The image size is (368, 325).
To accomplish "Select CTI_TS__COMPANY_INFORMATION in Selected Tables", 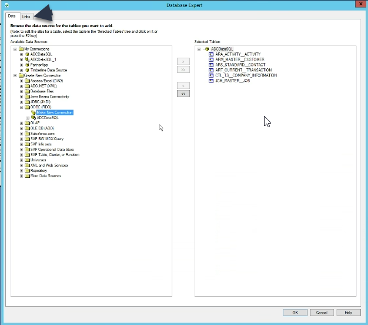I will 246,75.
